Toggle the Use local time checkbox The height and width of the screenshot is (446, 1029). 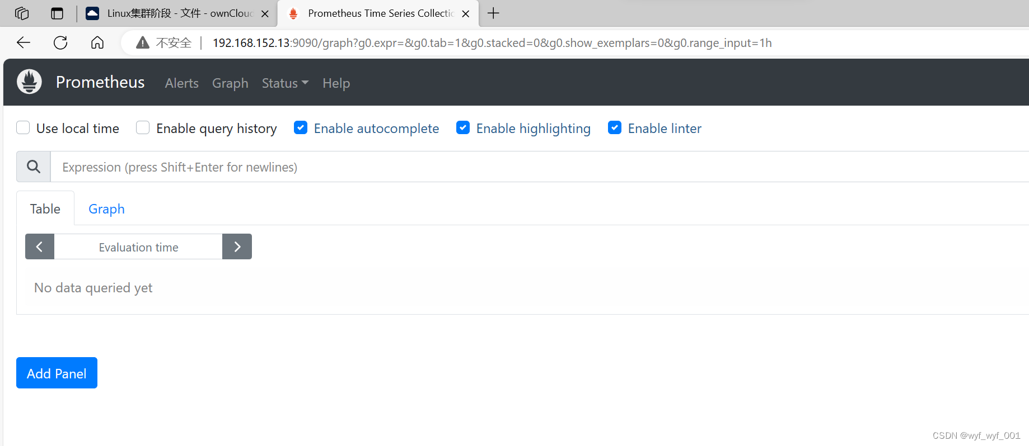[23, 128]
